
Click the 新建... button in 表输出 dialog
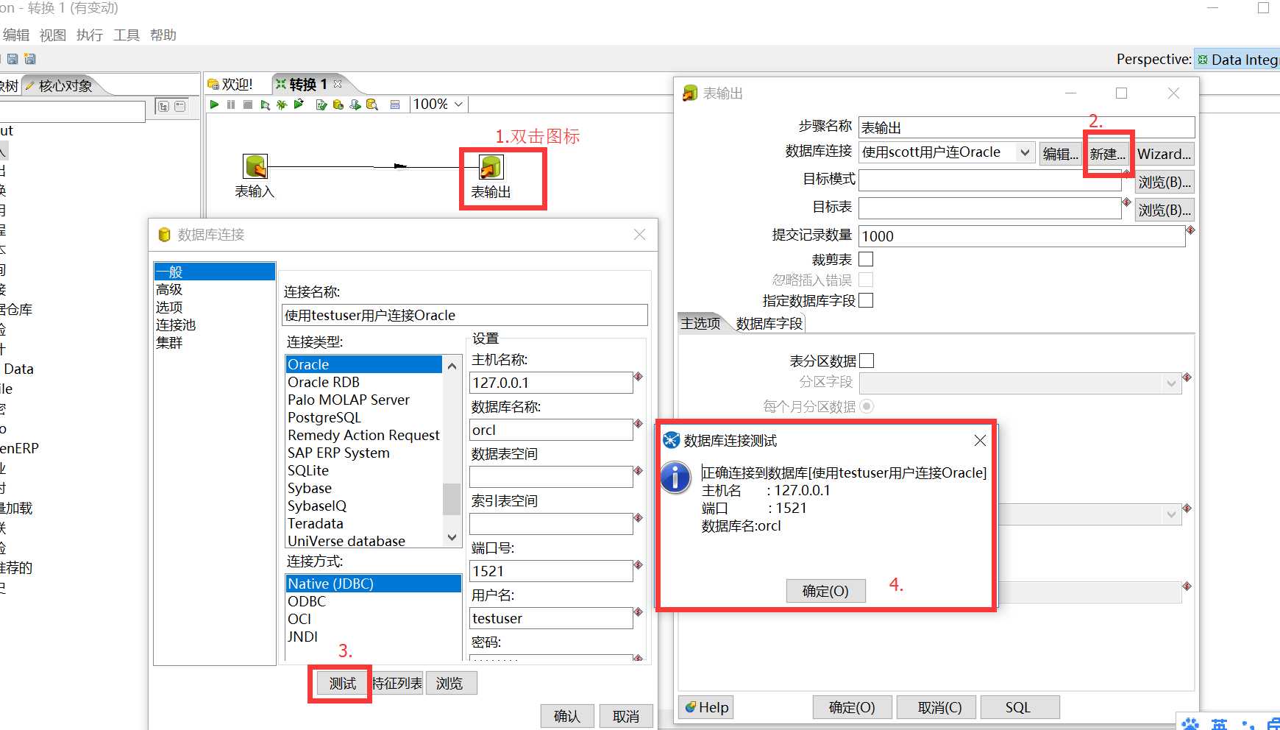click(x=1108, y=154)
